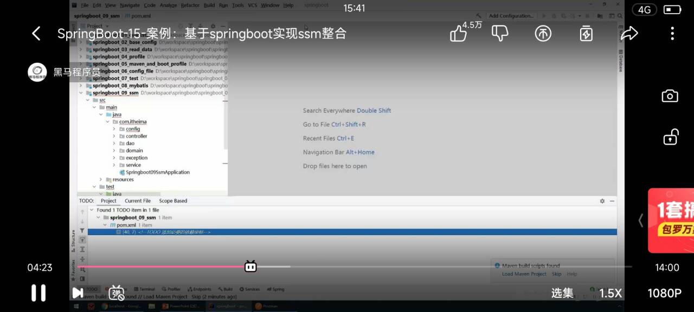Open Endpoints bottom tool window tab
This screenshot has width=694, height=312.
[200, 289]
